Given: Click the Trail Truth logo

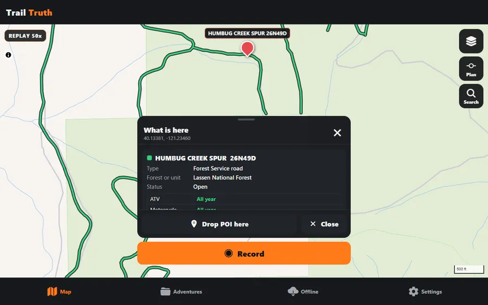Looking at the screenshot, I should 29,12.
